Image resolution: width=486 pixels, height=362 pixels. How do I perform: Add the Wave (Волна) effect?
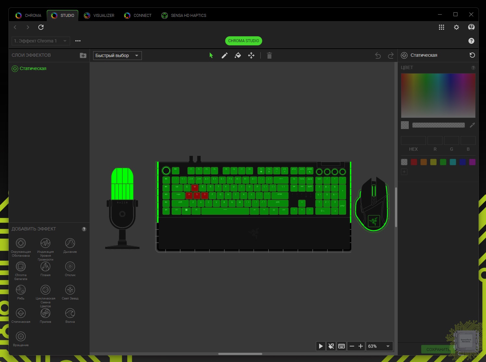pyautogui.click(x=70, y=313)
